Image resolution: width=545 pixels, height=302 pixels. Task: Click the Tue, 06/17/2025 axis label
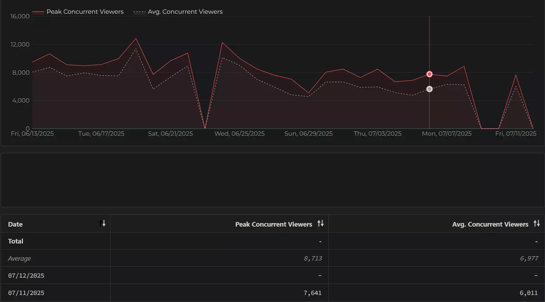click(101, 134)
